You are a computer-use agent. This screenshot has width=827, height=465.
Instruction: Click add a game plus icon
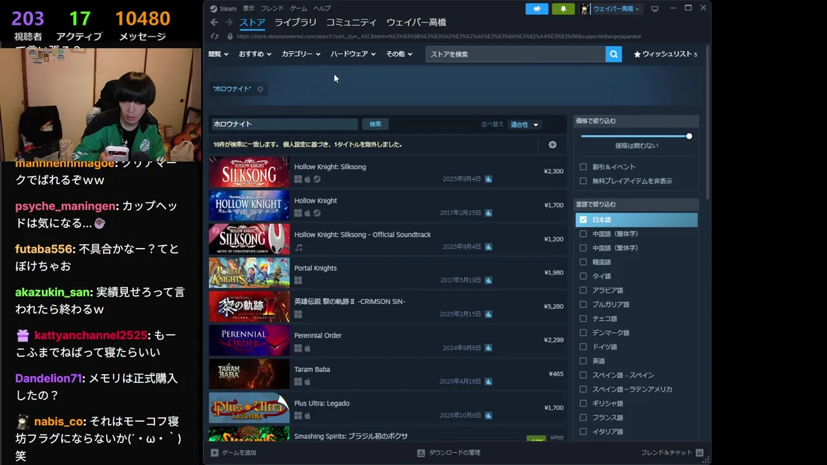215,453
